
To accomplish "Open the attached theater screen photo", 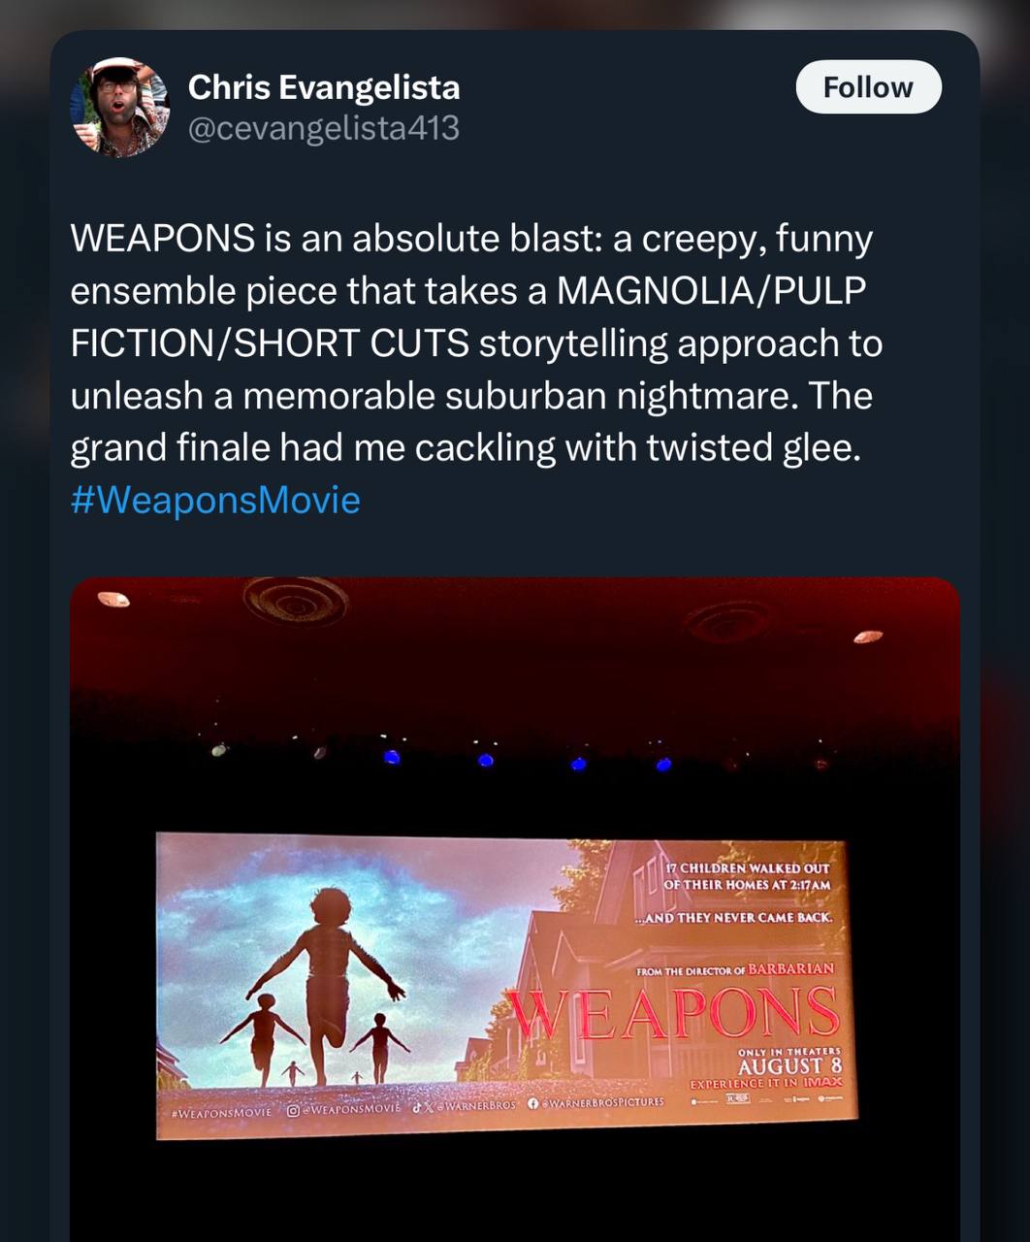I will [515, 909].
